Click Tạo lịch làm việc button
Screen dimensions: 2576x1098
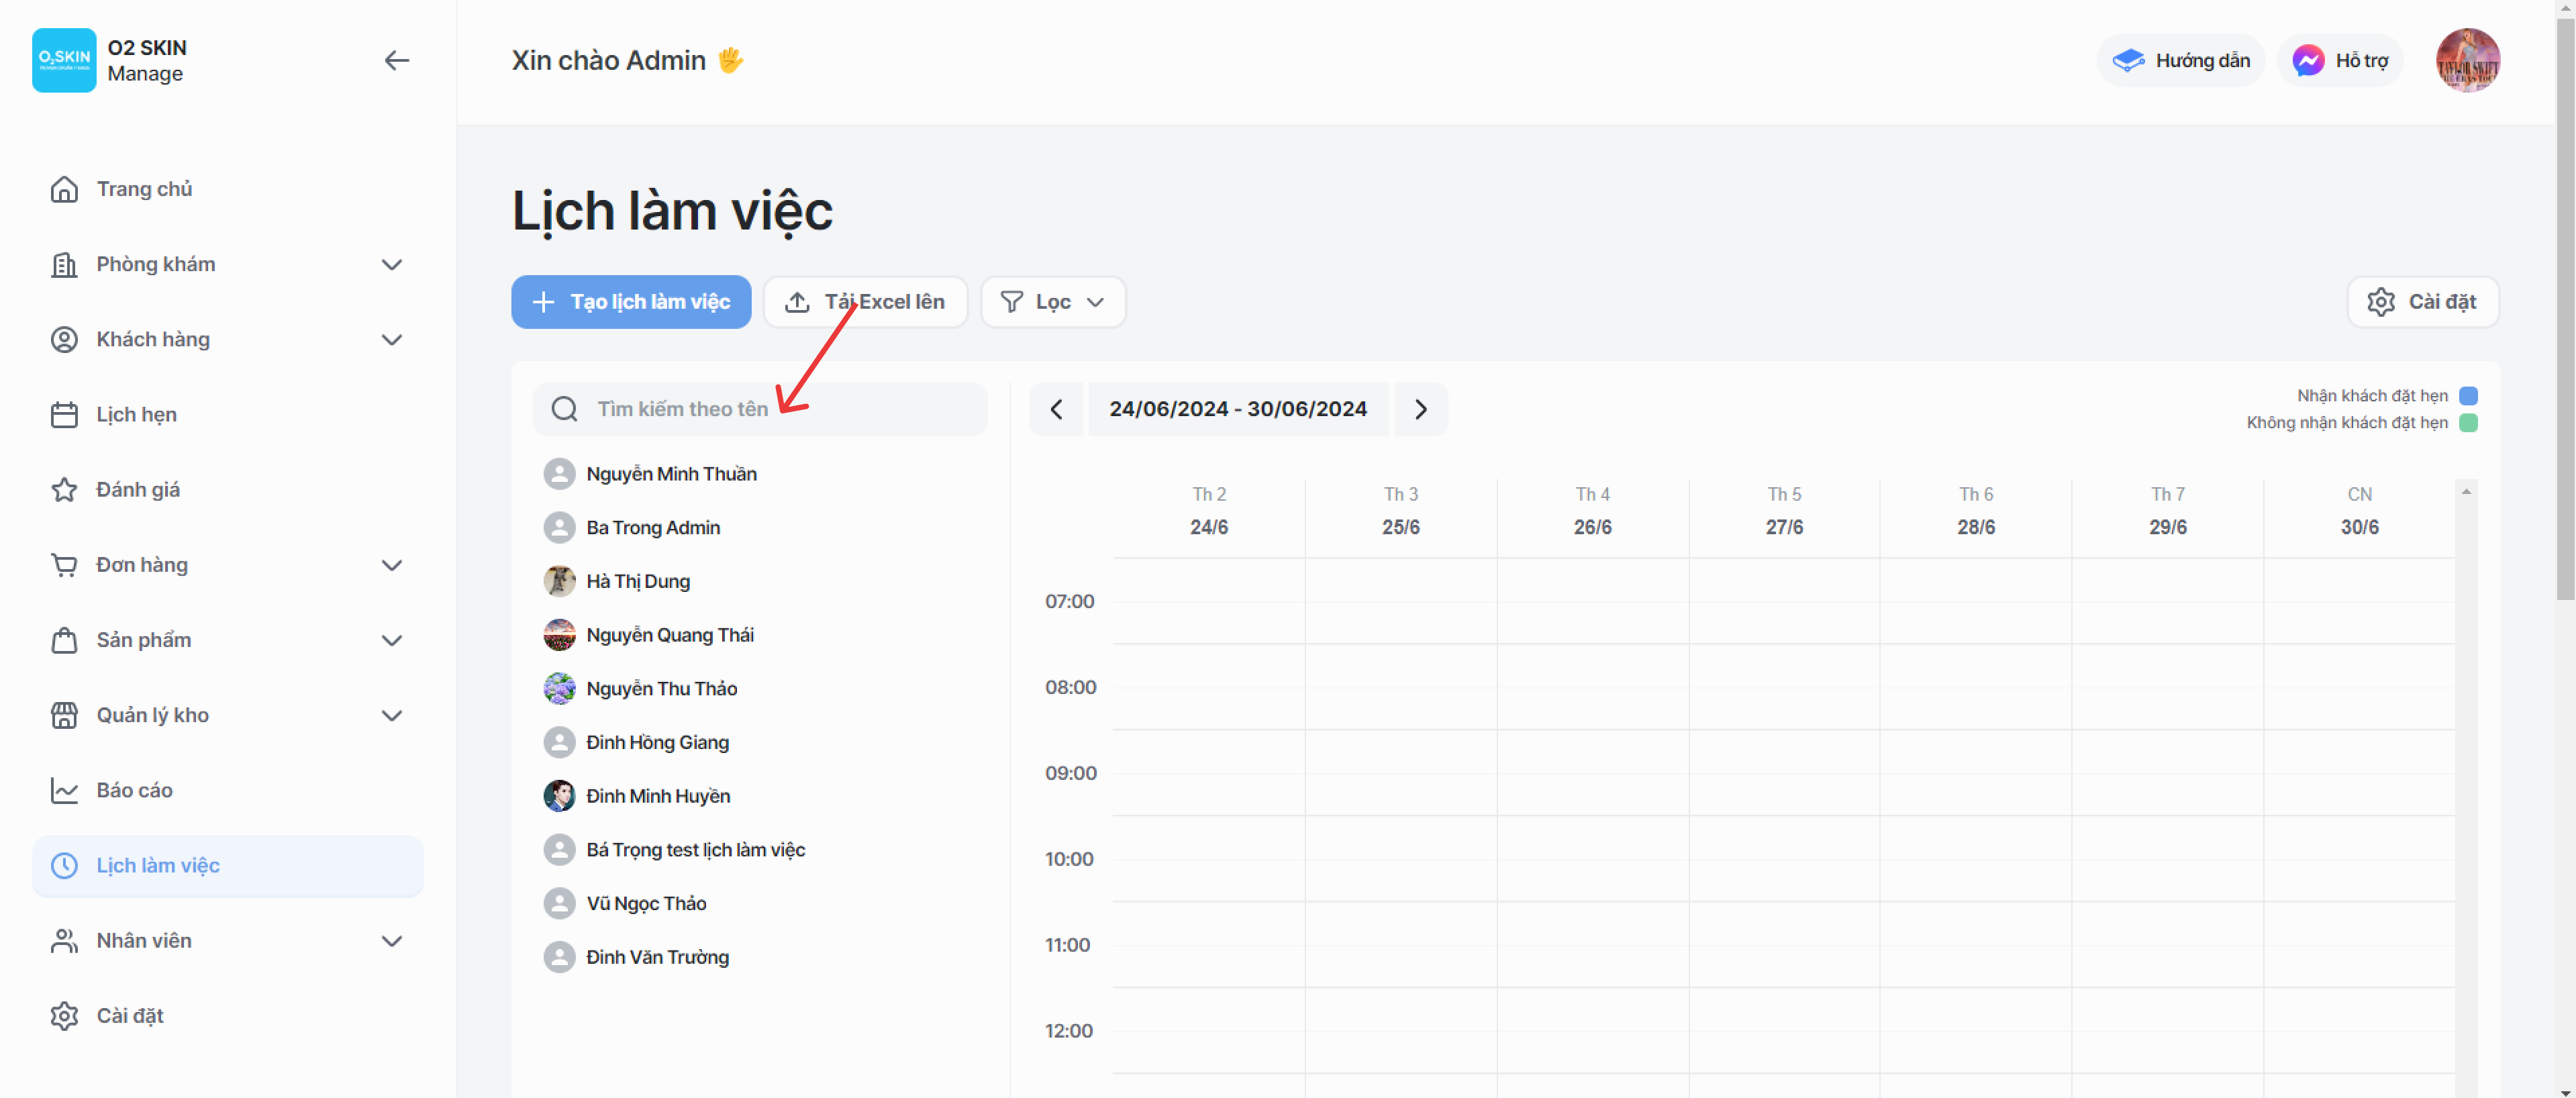coord(631,302)
